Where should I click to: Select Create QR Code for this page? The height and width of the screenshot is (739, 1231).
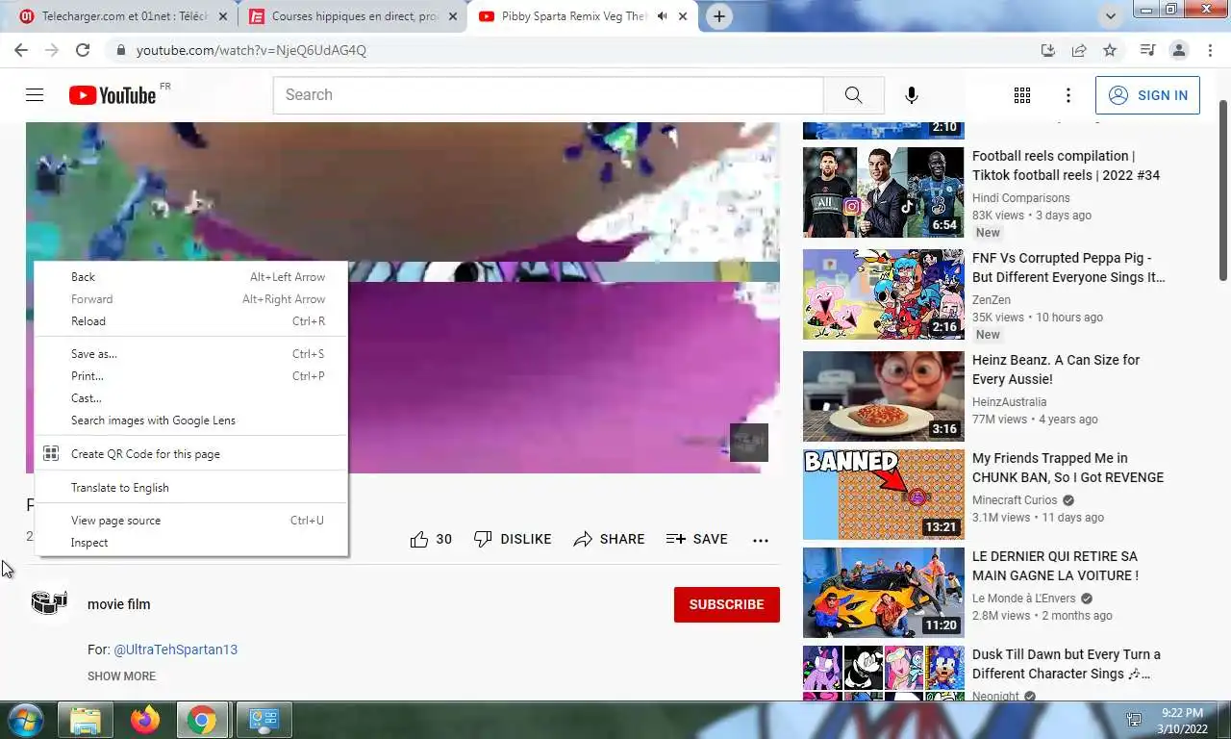pyautogui.click(x=191, y=454)
